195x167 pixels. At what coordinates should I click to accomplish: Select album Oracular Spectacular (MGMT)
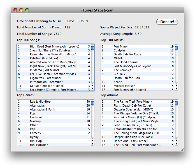point(138,109)
